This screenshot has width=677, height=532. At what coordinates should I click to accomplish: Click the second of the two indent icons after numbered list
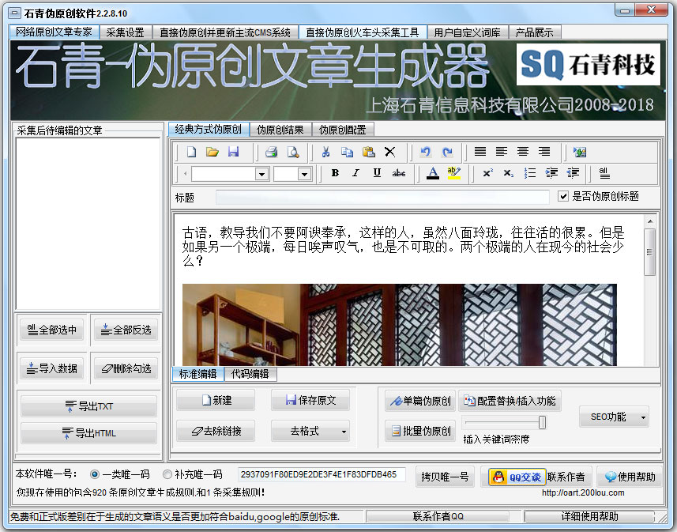573,173
